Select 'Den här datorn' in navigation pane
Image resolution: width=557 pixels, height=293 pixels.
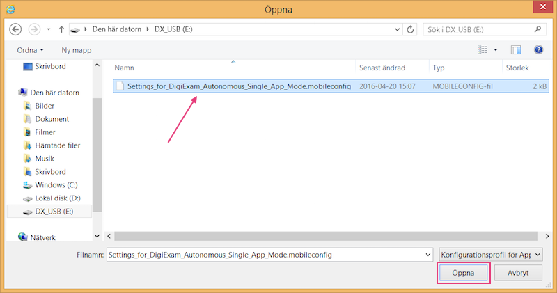pyautogui.click(x=54, y=93)
